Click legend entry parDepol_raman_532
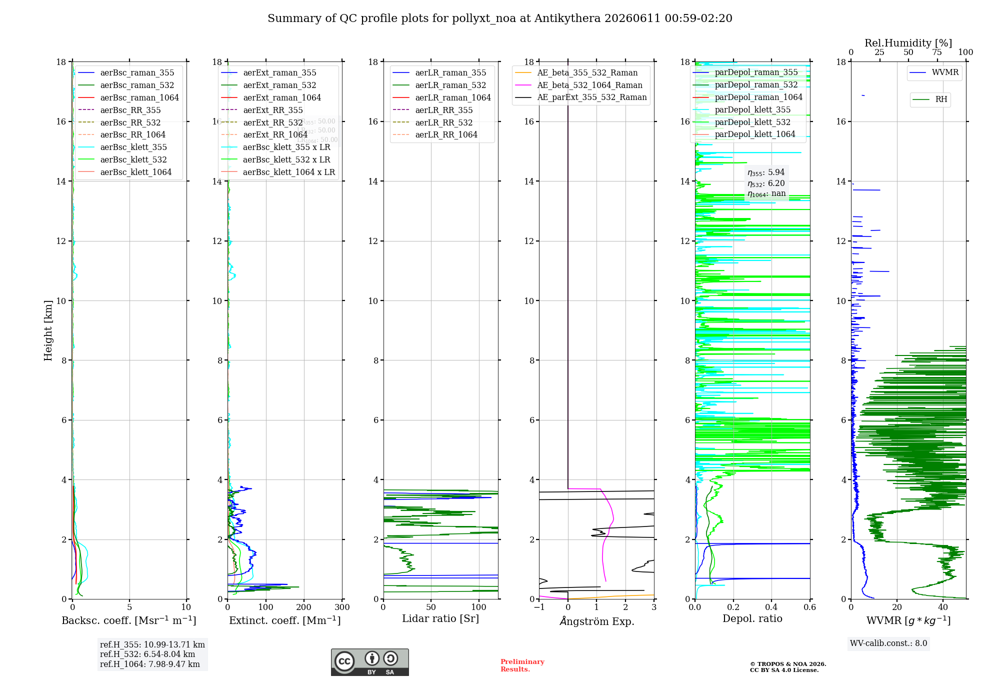Viewport: 1000px width, 680px height. coord(745,85)
